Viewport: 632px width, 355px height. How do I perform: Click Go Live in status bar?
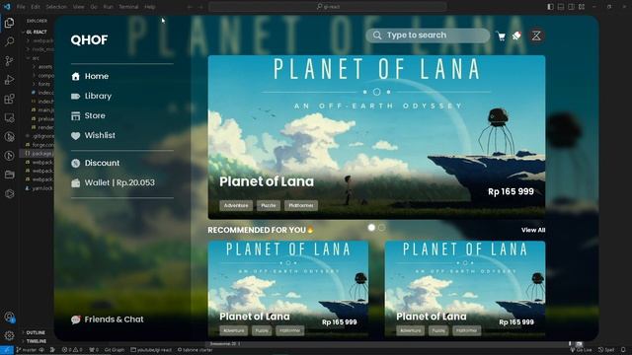581,350
